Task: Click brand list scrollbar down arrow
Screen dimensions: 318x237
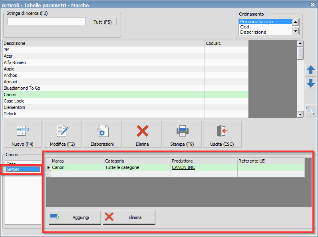Action: point(300,114)
